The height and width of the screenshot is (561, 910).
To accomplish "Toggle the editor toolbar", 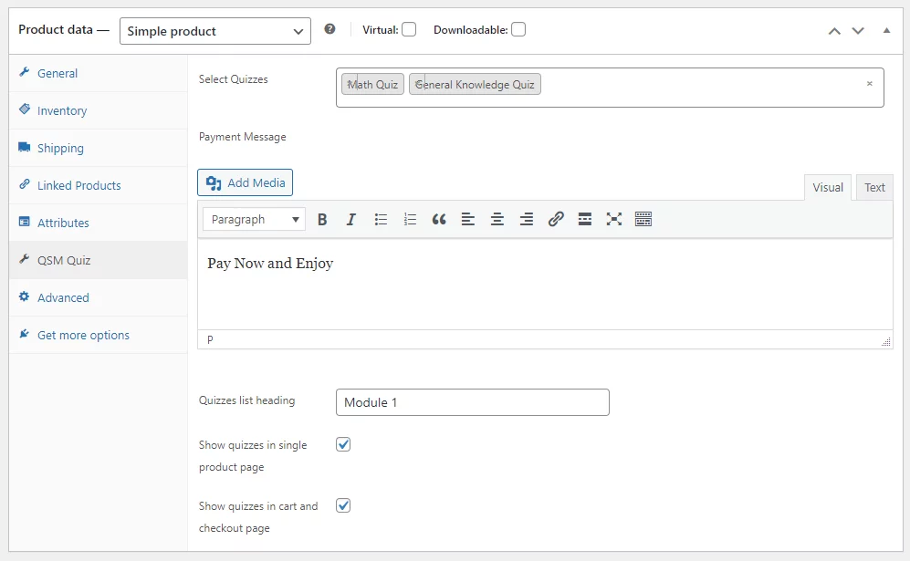I will click(x=643, y=219).
